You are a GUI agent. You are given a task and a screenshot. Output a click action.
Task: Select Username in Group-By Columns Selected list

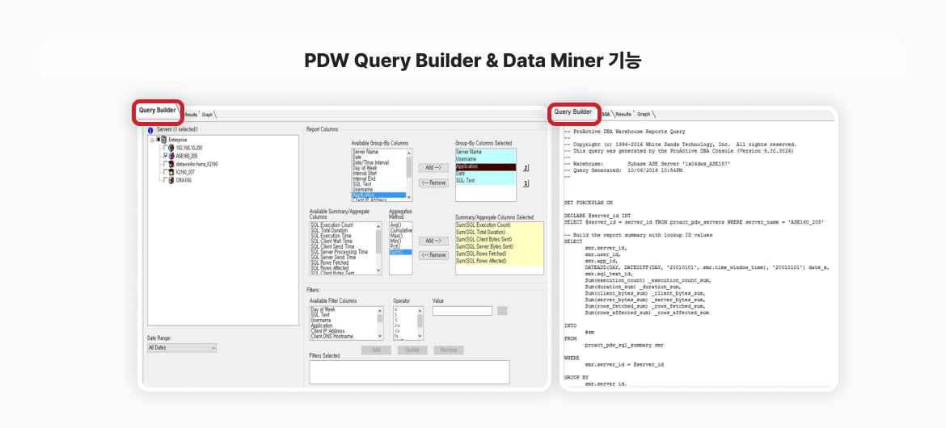486,159
